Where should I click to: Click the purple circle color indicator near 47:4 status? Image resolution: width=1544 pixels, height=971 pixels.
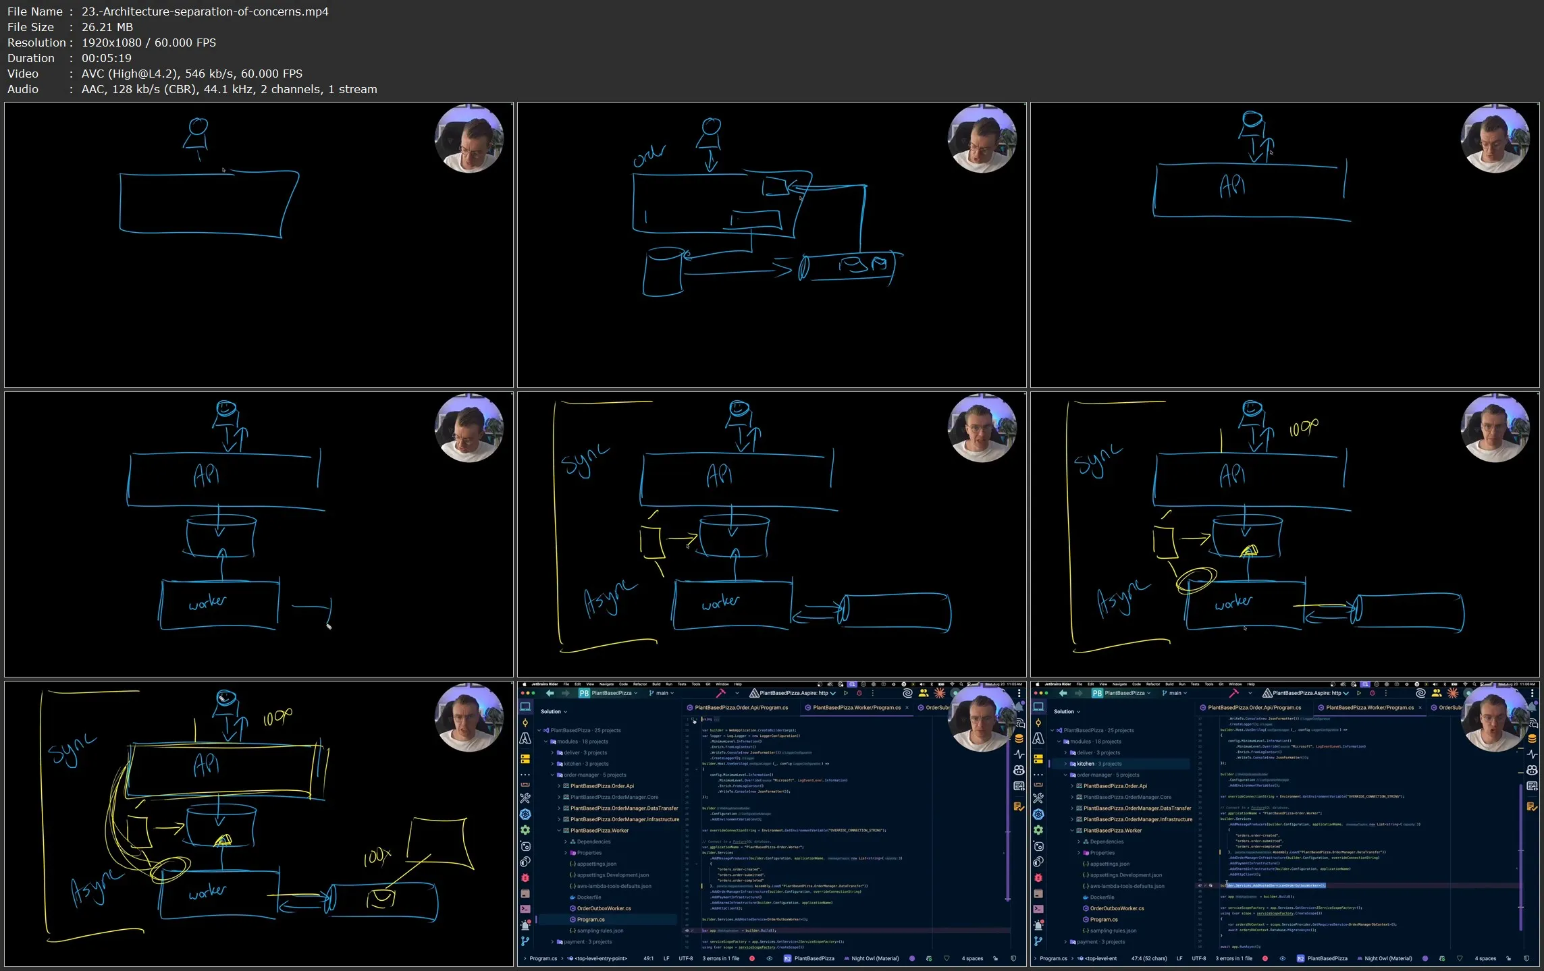(x=1425, y=958)
